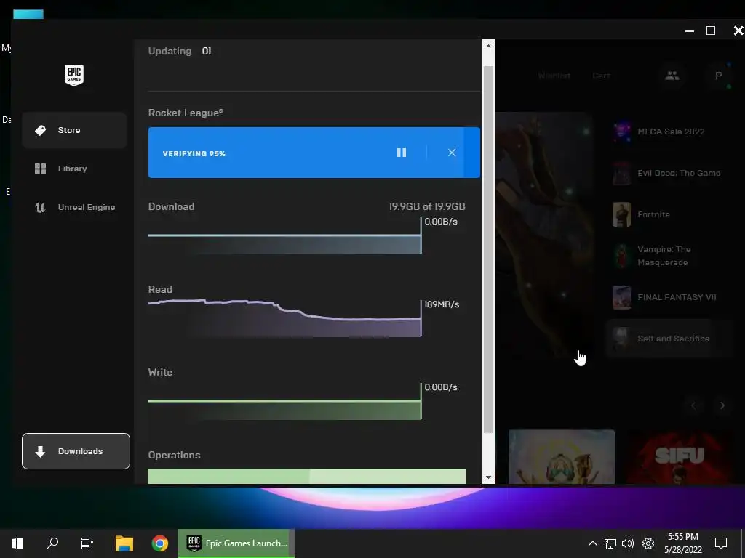Click the Operations green bar
This screenshot has height=558, width=745.
307,477
